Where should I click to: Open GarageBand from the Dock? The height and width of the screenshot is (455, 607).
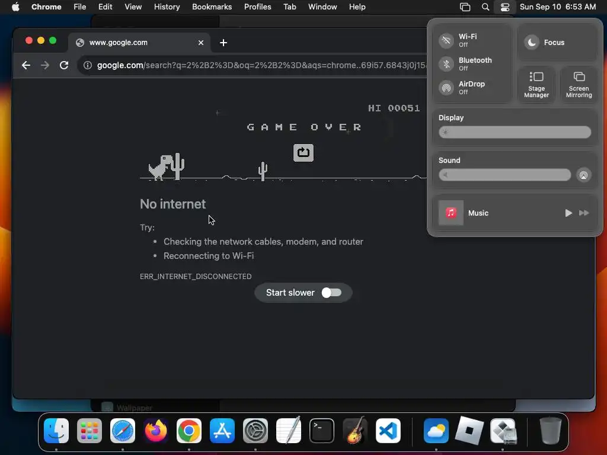click(355, 431)
